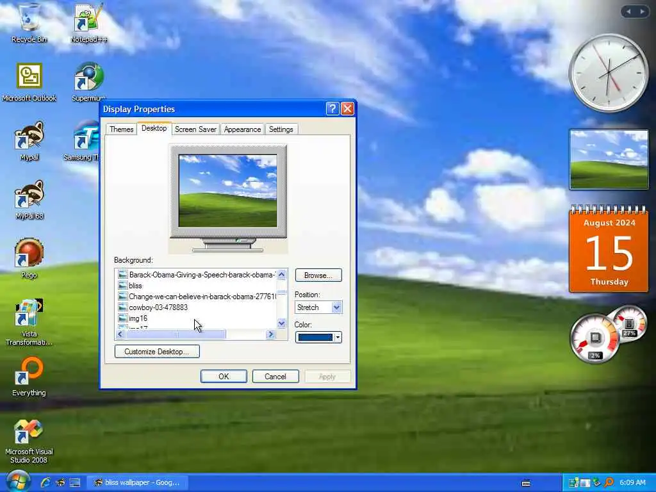Viewport: 656px width, 492px height.
Task: Close the Display Properties dialog
Action: point(347,109)
